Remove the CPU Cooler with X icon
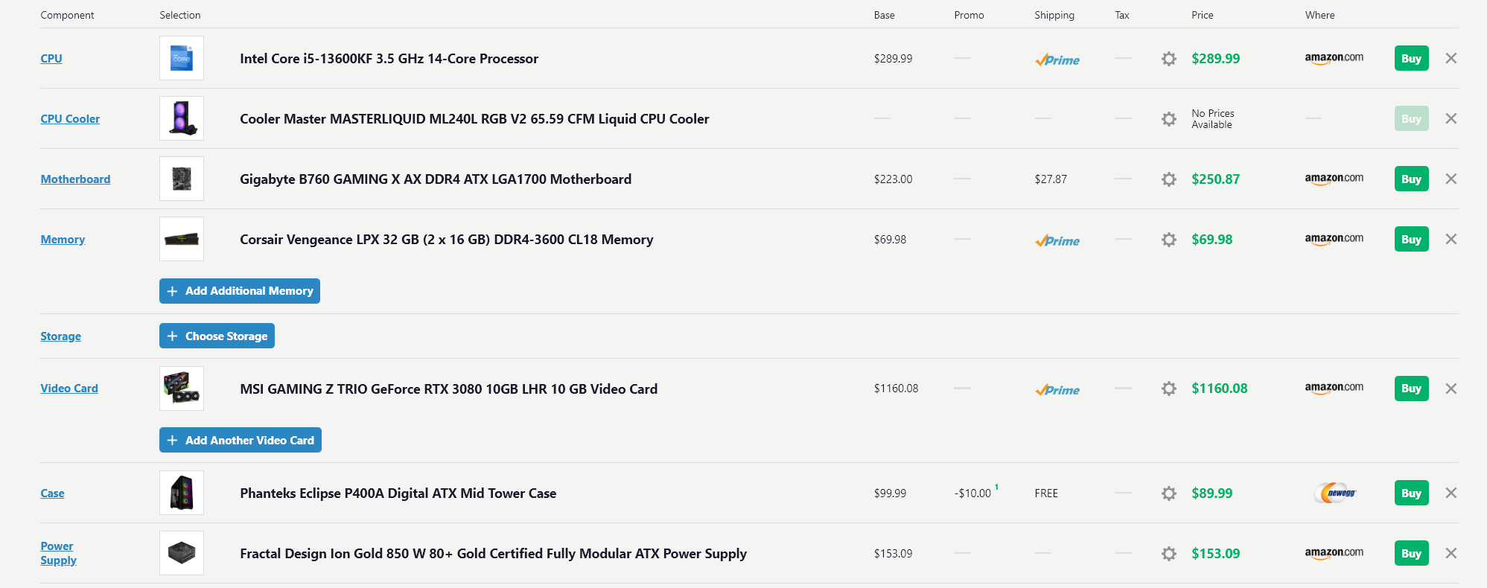 (x=1451, y=118)
